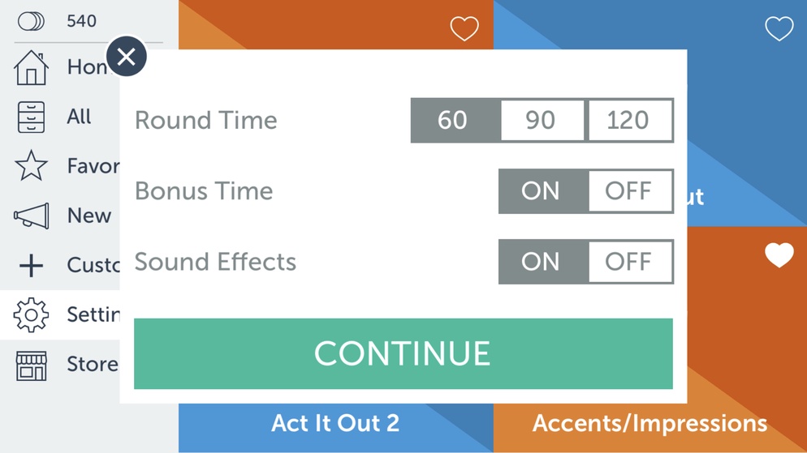This screenshot has height=453, width=807.
Task: Select the Custom plus icon
Action: (x=31, y=266)
